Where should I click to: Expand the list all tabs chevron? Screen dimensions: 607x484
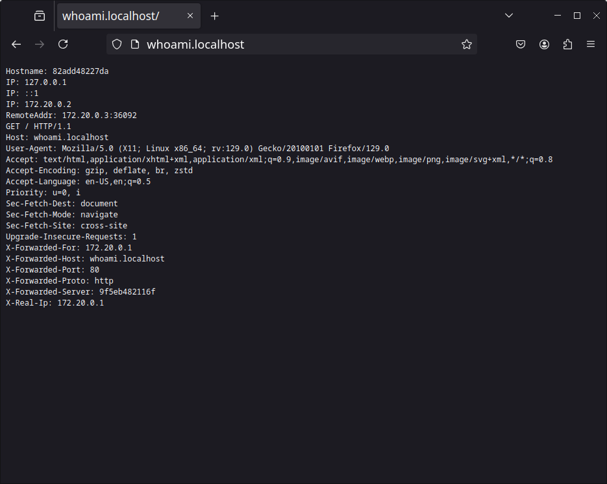(509, 16)
